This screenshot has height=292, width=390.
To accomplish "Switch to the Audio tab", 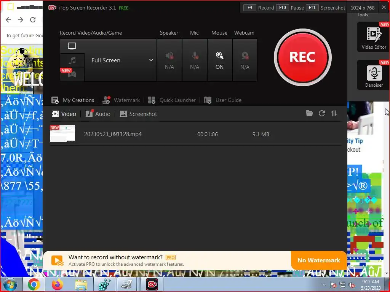I will coord(98,114).
